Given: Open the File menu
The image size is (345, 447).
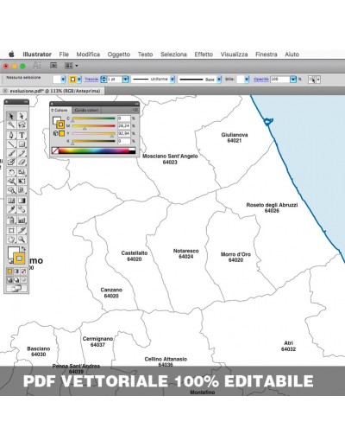Looking at the screenshot, I should point(64,54).
